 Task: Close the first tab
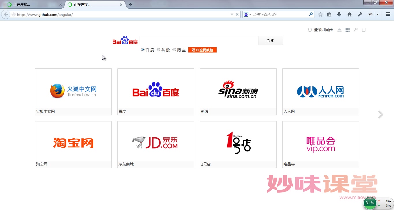[x=60, y=5]
